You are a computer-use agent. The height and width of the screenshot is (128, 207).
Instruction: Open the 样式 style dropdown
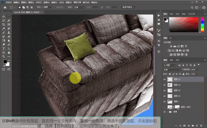click(x=79, y=7)
